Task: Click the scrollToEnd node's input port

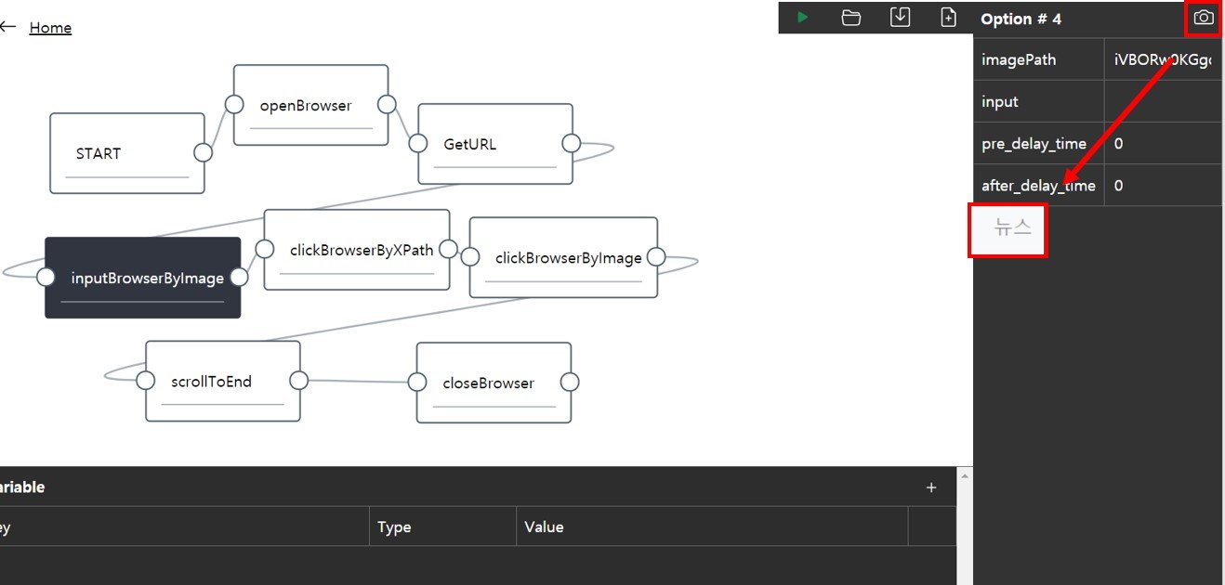Action: pos(145,381)
